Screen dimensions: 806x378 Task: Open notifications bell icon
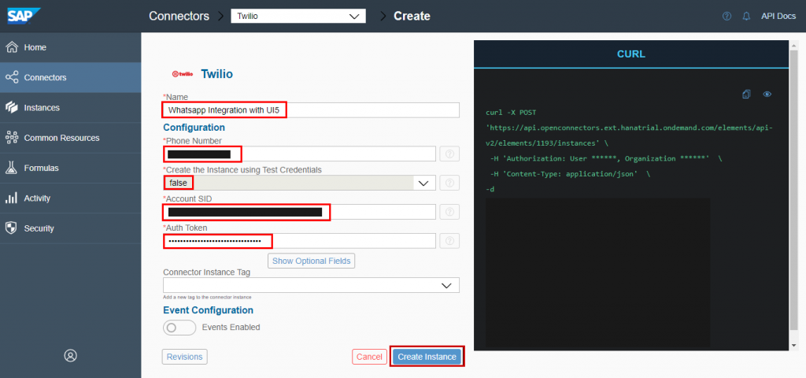pyautogui.click(x=746, y=16)
